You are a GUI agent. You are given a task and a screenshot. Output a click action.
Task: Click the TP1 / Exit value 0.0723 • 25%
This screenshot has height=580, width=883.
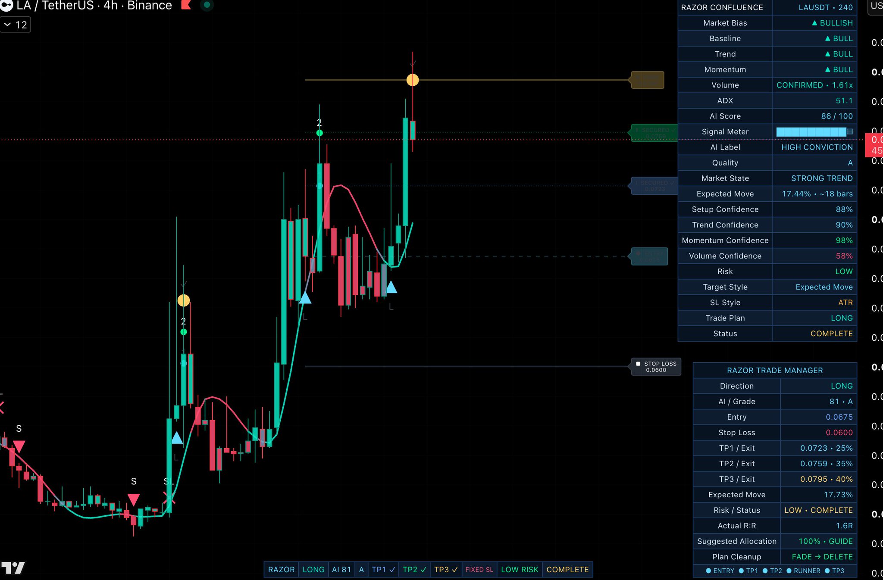click(x=827, y=448)
